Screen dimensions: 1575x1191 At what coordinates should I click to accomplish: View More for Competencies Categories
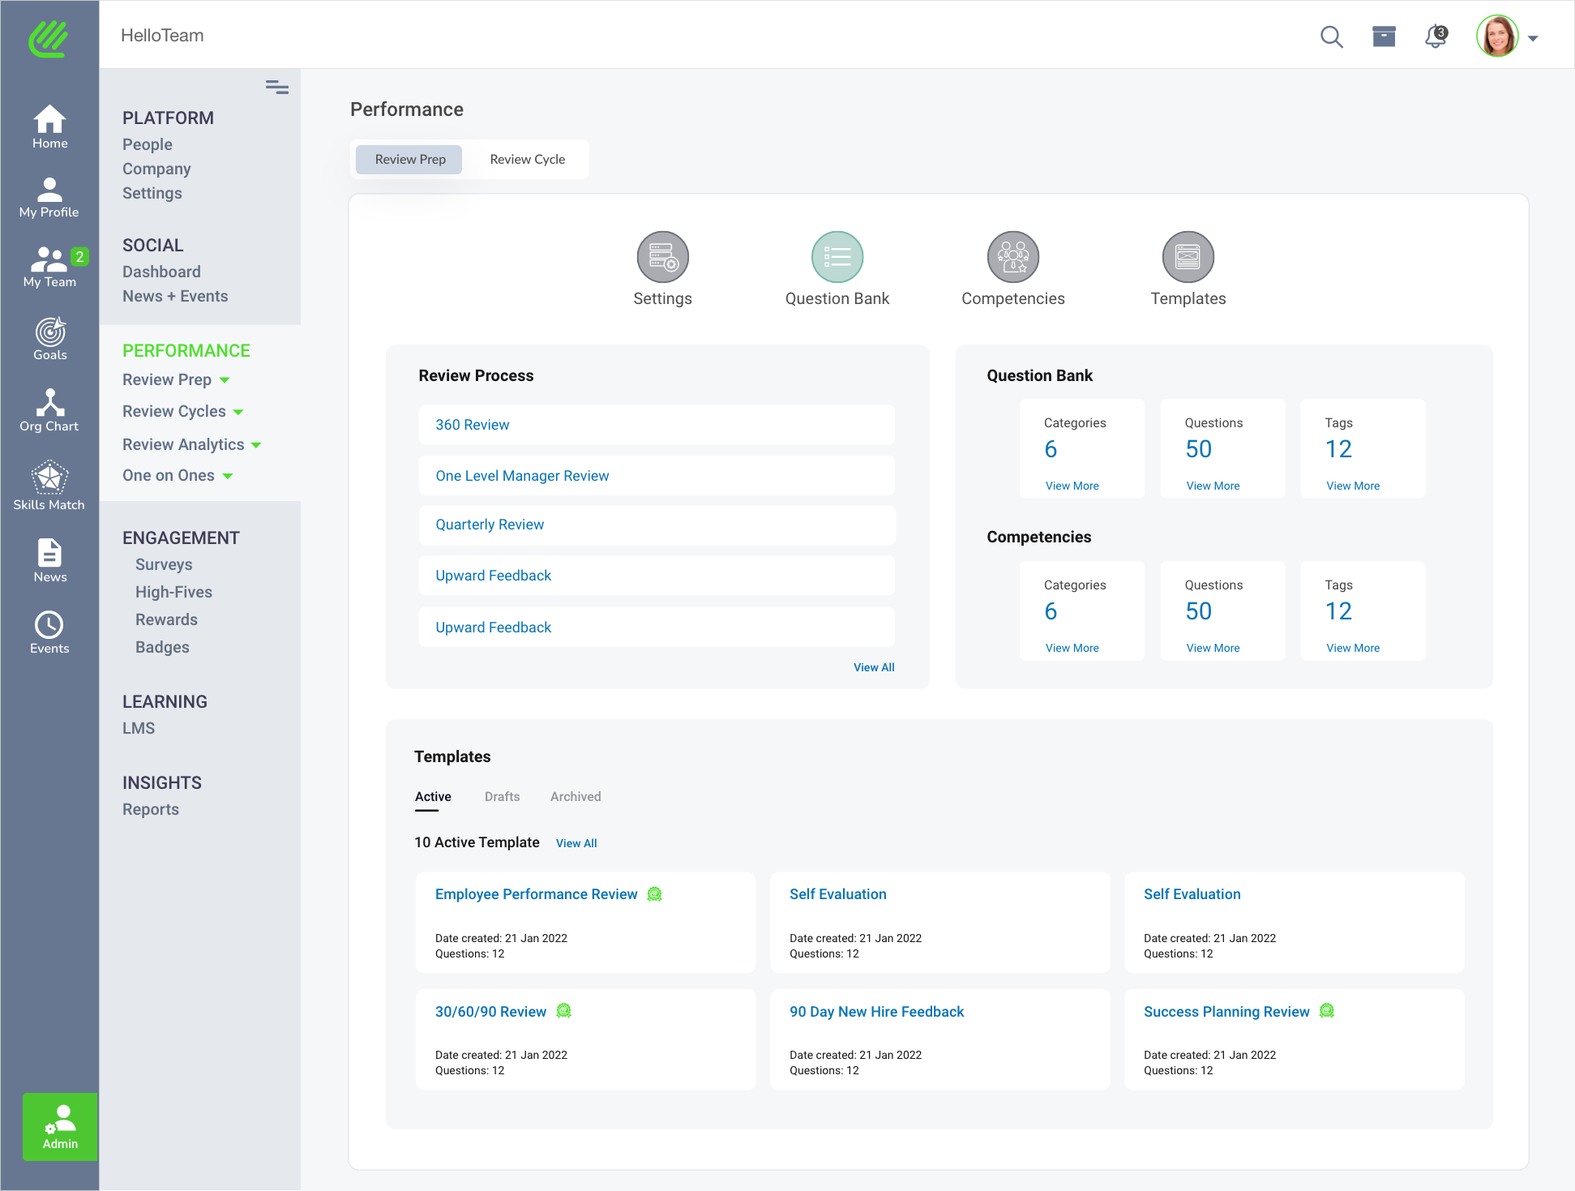tap(1072, 648)
